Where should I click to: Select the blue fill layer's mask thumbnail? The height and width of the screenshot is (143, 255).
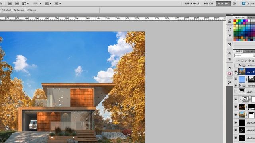251,79
